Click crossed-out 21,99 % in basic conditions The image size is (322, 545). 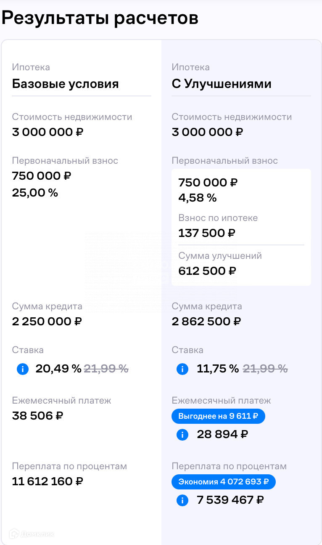point(106,369)
